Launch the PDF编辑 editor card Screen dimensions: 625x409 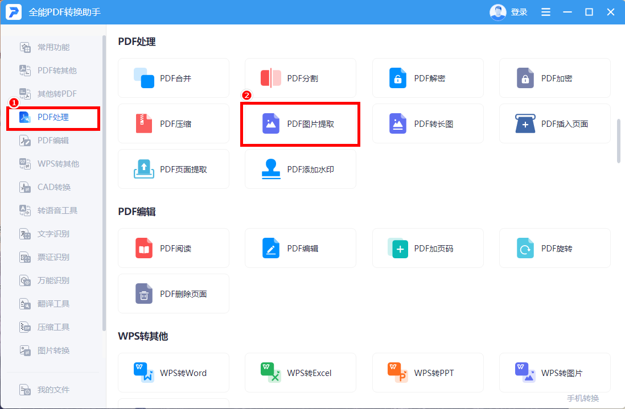click(300, 248)
